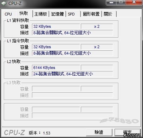This screenshot has width=143, height=138.
Task: Open the 主機板 tab
Action: [40, 14]
